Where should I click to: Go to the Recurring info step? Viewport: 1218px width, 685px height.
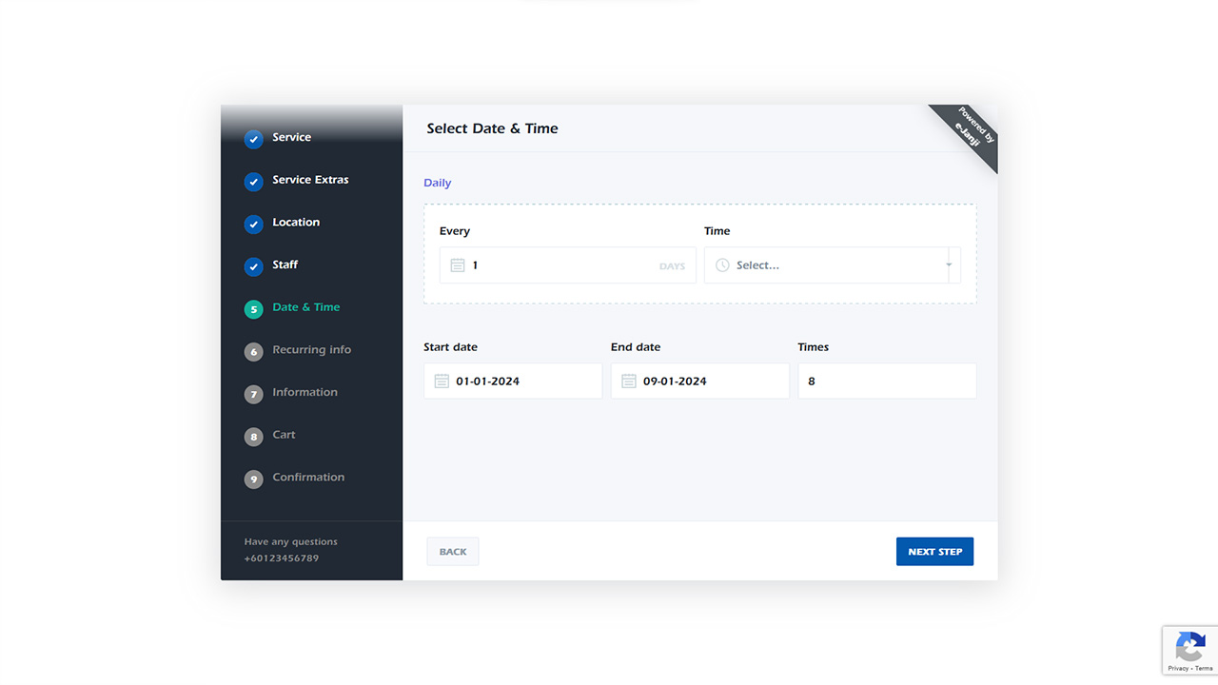(311, 350)
